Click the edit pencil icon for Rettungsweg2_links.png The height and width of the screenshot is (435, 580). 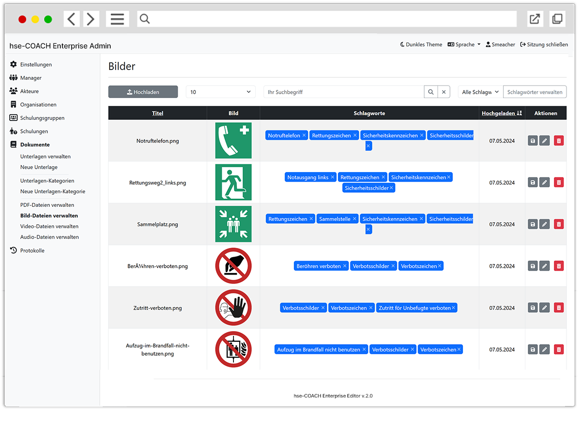click(545, 183)
